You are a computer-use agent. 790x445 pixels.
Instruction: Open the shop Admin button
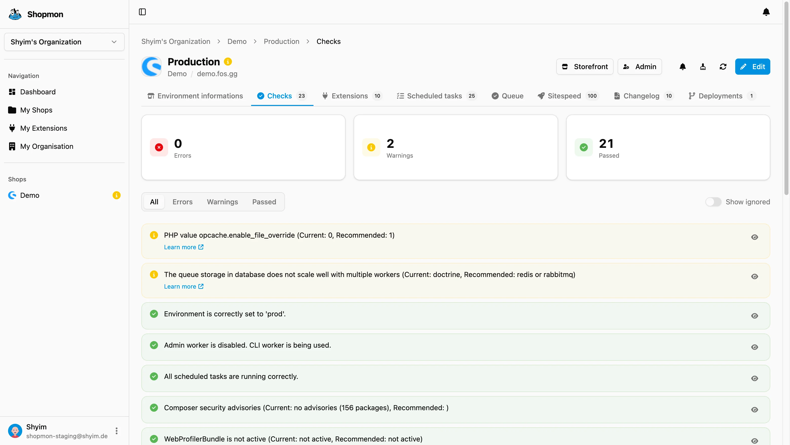639,67
